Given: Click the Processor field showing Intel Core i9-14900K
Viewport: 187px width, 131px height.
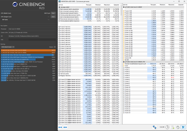Looking at the screenshot, I should click(x=32, y=29).
